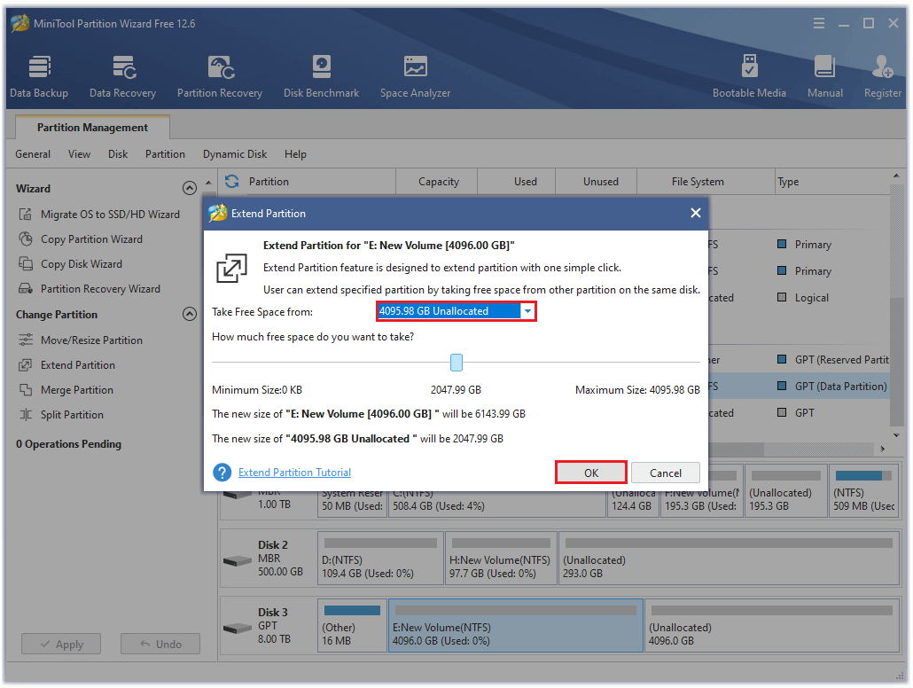Confirm with the OK button
The height and width of the screenshot is (688, 913).
coord(591,473)
